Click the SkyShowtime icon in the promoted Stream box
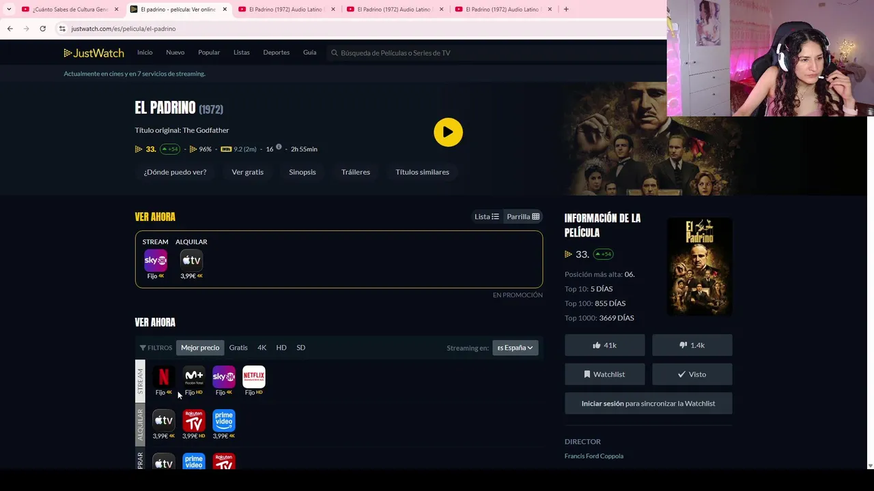Image resolution: width=874 pixels, height=491 pixels. coord(156,260)
